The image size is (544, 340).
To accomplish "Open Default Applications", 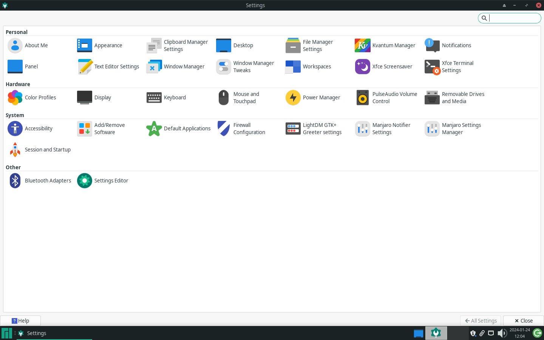I will pyautogui.click(x=187, y=128).
